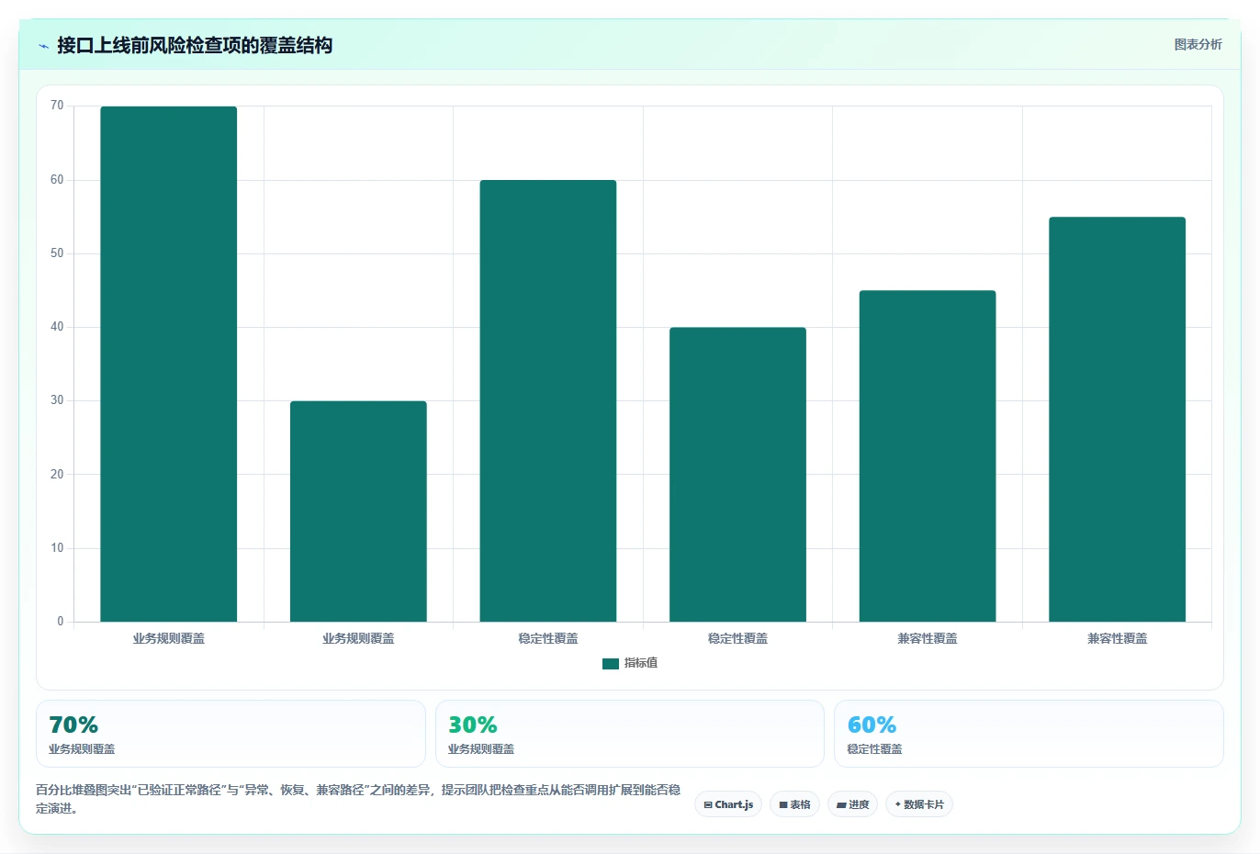The image size is (1260, 854).
Task: Toggle the 指标值 legend color box
Action: (611, 663)
